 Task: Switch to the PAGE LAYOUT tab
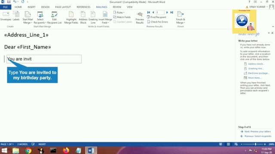[63, 7]
